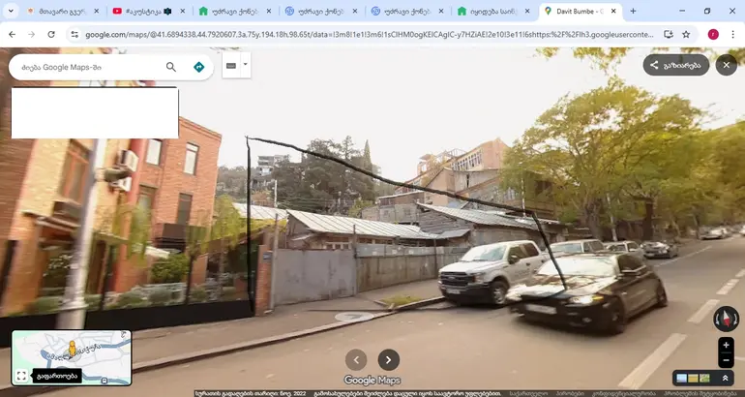The width and height of the screenshot is (745, 397).
Task: Bookmark this page with the star icon
Action: pyautogui.click(x=686, y=34)
